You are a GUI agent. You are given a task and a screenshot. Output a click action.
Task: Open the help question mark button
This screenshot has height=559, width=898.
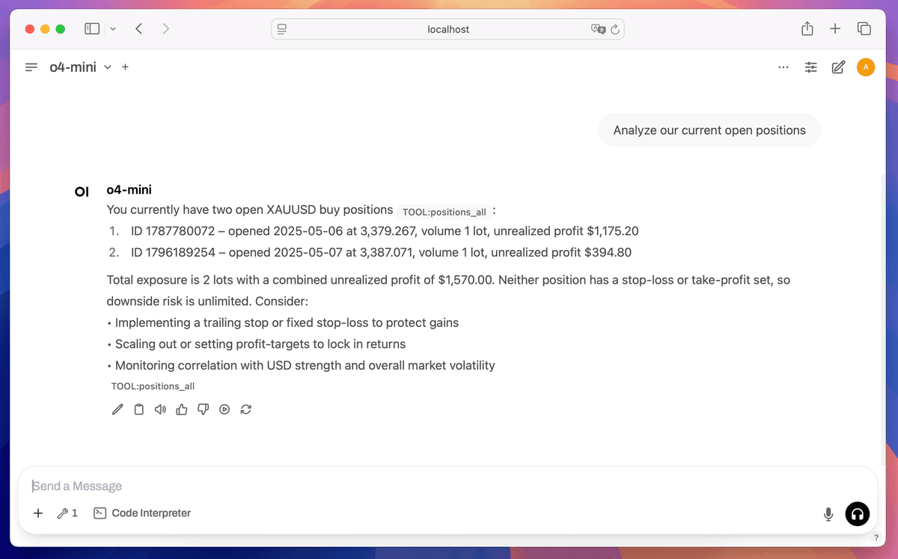(x=876, y=537)
